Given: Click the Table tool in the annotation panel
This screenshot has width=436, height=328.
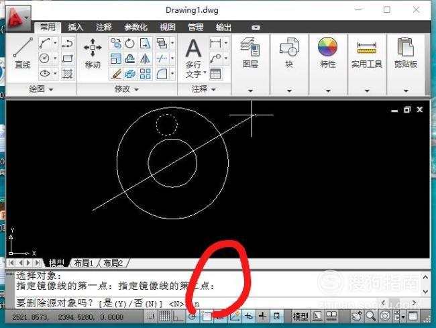Looking at the screenshot, I should pos(216,74).
